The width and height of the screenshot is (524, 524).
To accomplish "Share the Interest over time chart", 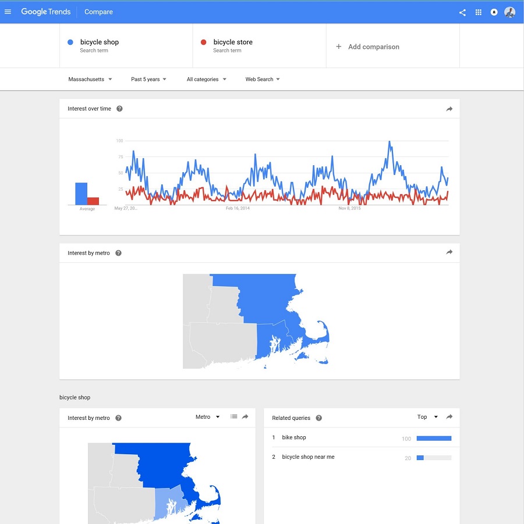I will pyautogui.click(x=449, y=109).
